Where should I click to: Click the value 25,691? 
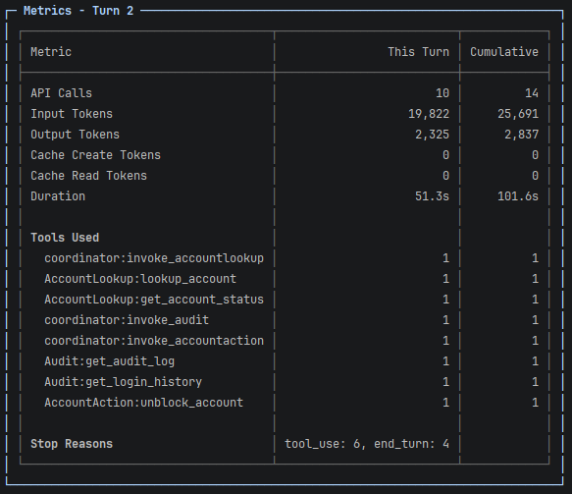[518, 114]
